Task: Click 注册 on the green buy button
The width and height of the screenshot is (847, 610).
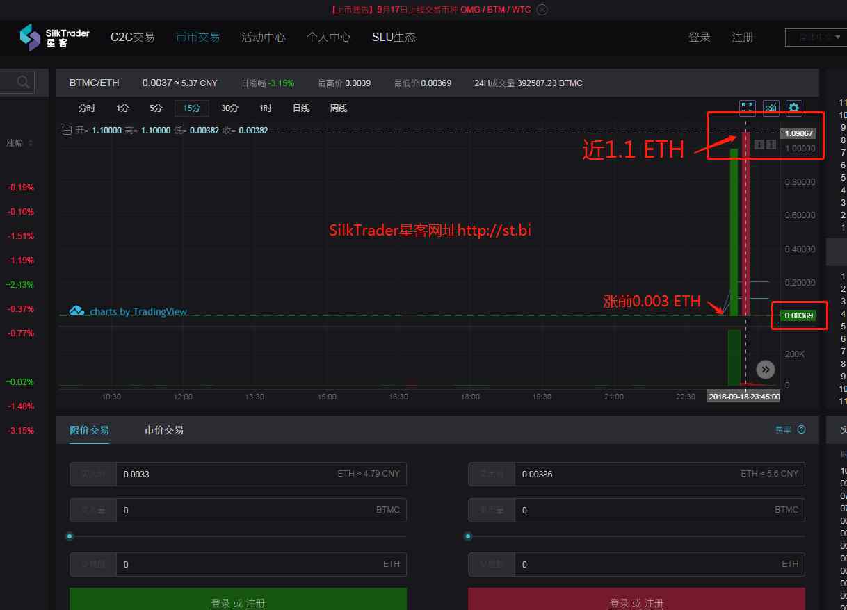Action: pos(255,603)
